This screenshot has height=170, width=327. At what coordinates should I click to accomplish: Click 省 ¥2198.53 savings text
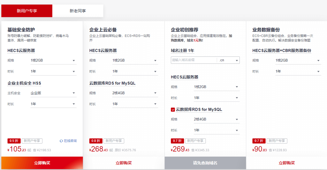coord(42,150)
